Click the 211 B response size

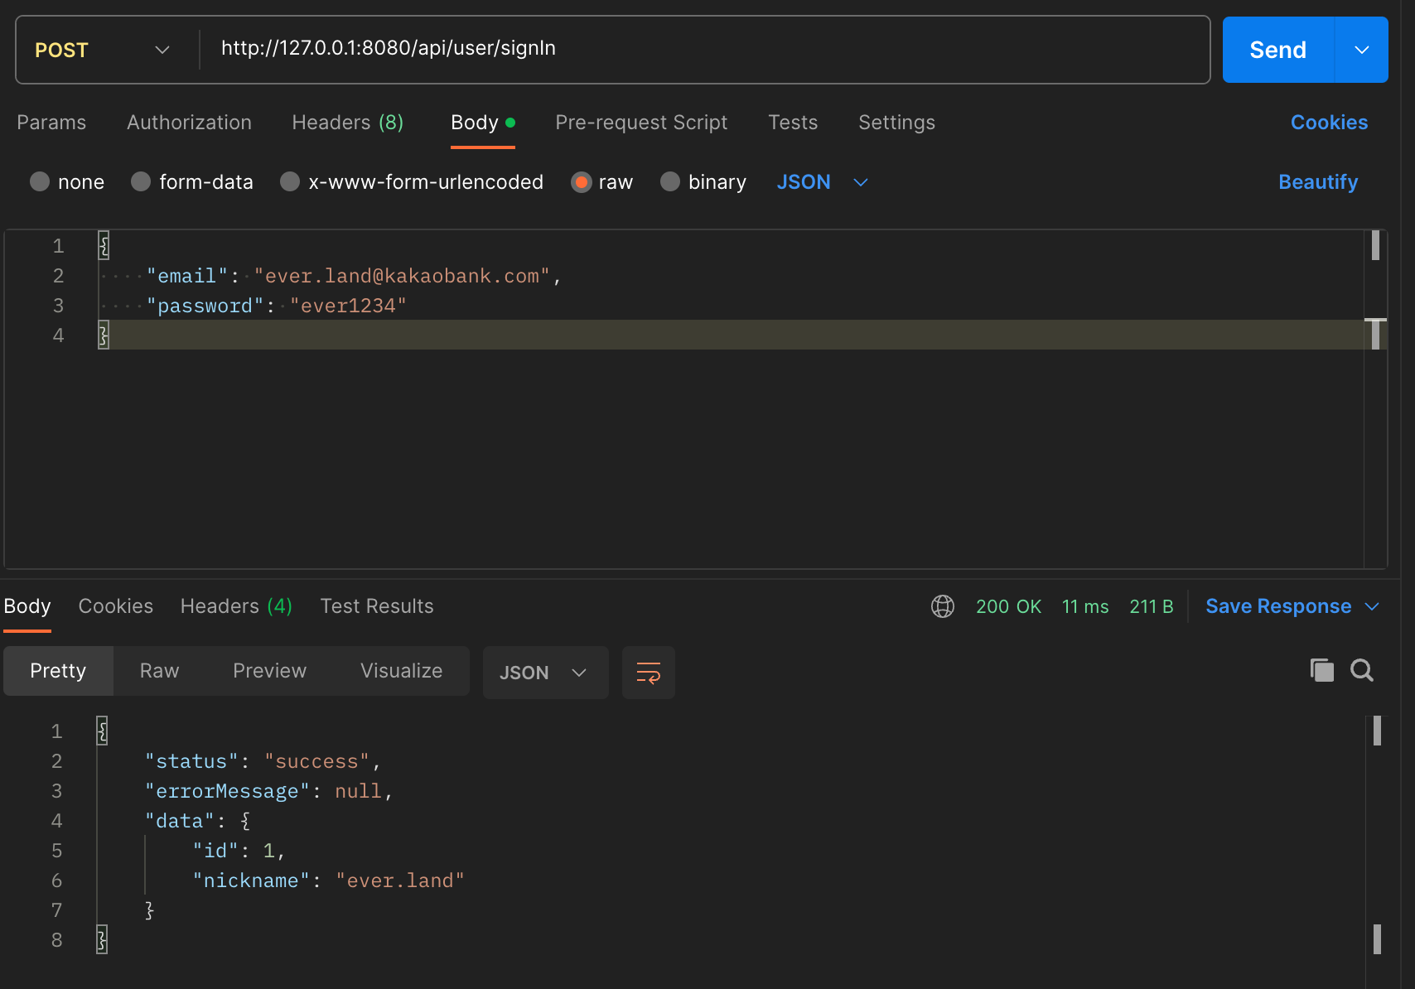pos(1152,606)
